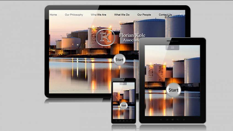Tap the house-shaped home icon on phone bezel

(124, 121)
